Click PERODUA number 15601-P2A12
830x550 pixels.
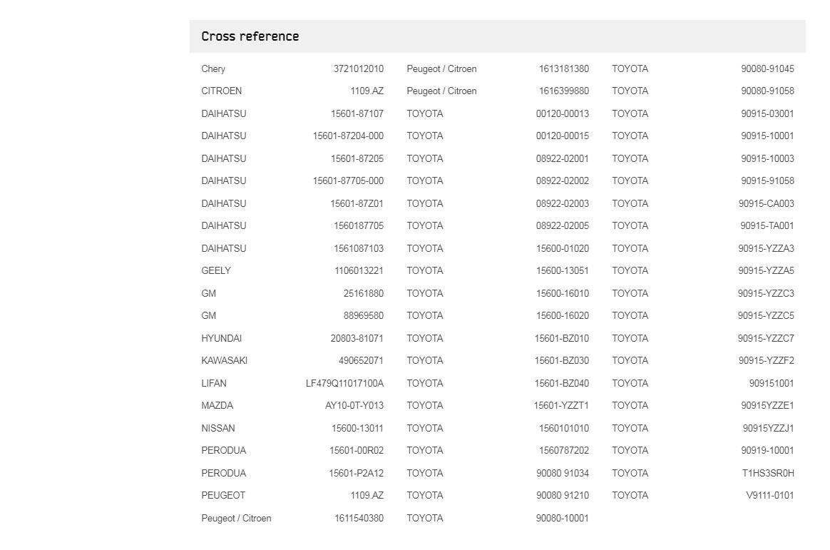click(x=357, y=474)
